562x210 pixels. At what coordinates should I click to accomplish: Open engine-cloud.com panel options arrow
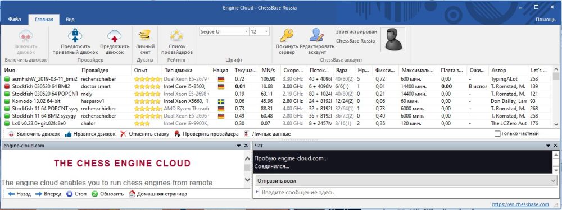tap(239, 146)
